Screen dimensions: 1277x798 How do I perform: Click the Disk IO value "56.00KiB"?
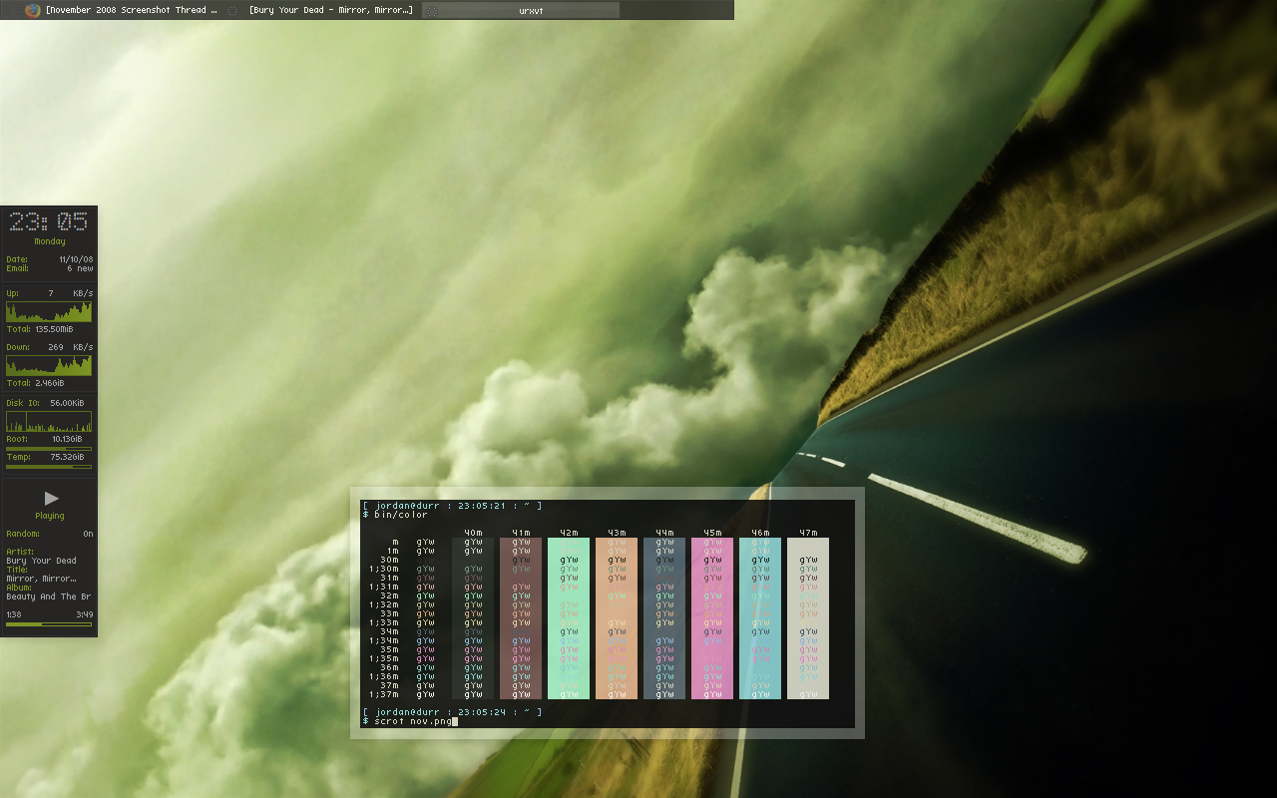tap(67, 403)
